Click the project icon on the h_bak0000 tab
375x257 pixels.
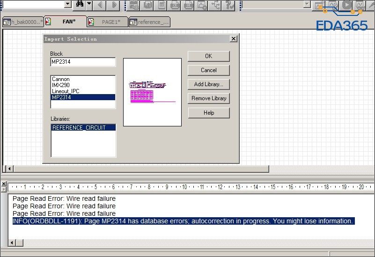pyautogui.click(x=7, y=22)
